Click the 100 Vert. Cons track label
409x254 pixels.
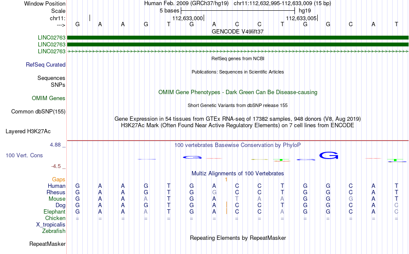pyautogui.click(x=24, y=155)
